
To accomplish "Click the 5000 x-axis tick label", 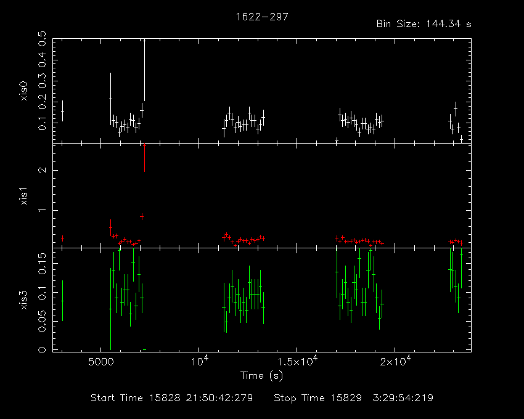I will tap(101, 362).
